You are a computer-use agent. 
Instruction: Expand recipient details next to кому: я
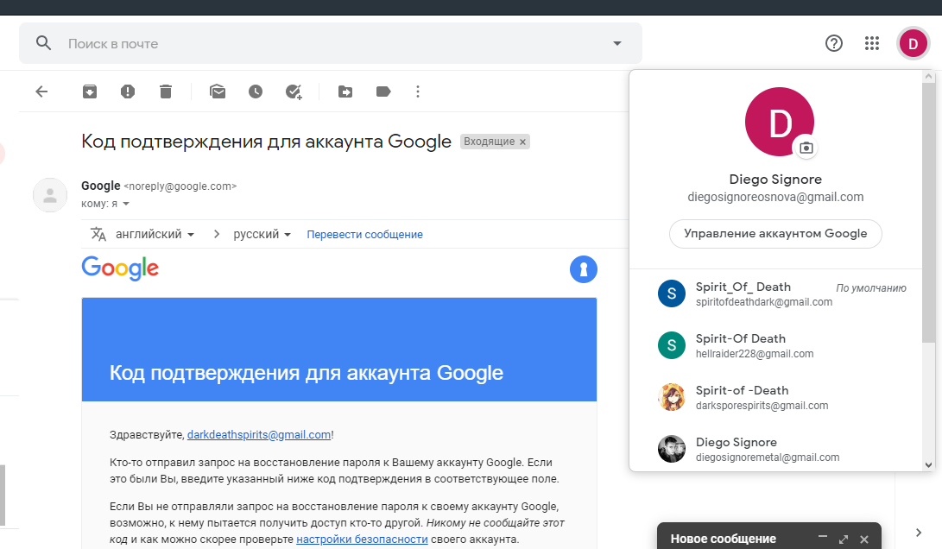[x=126, y=204]
